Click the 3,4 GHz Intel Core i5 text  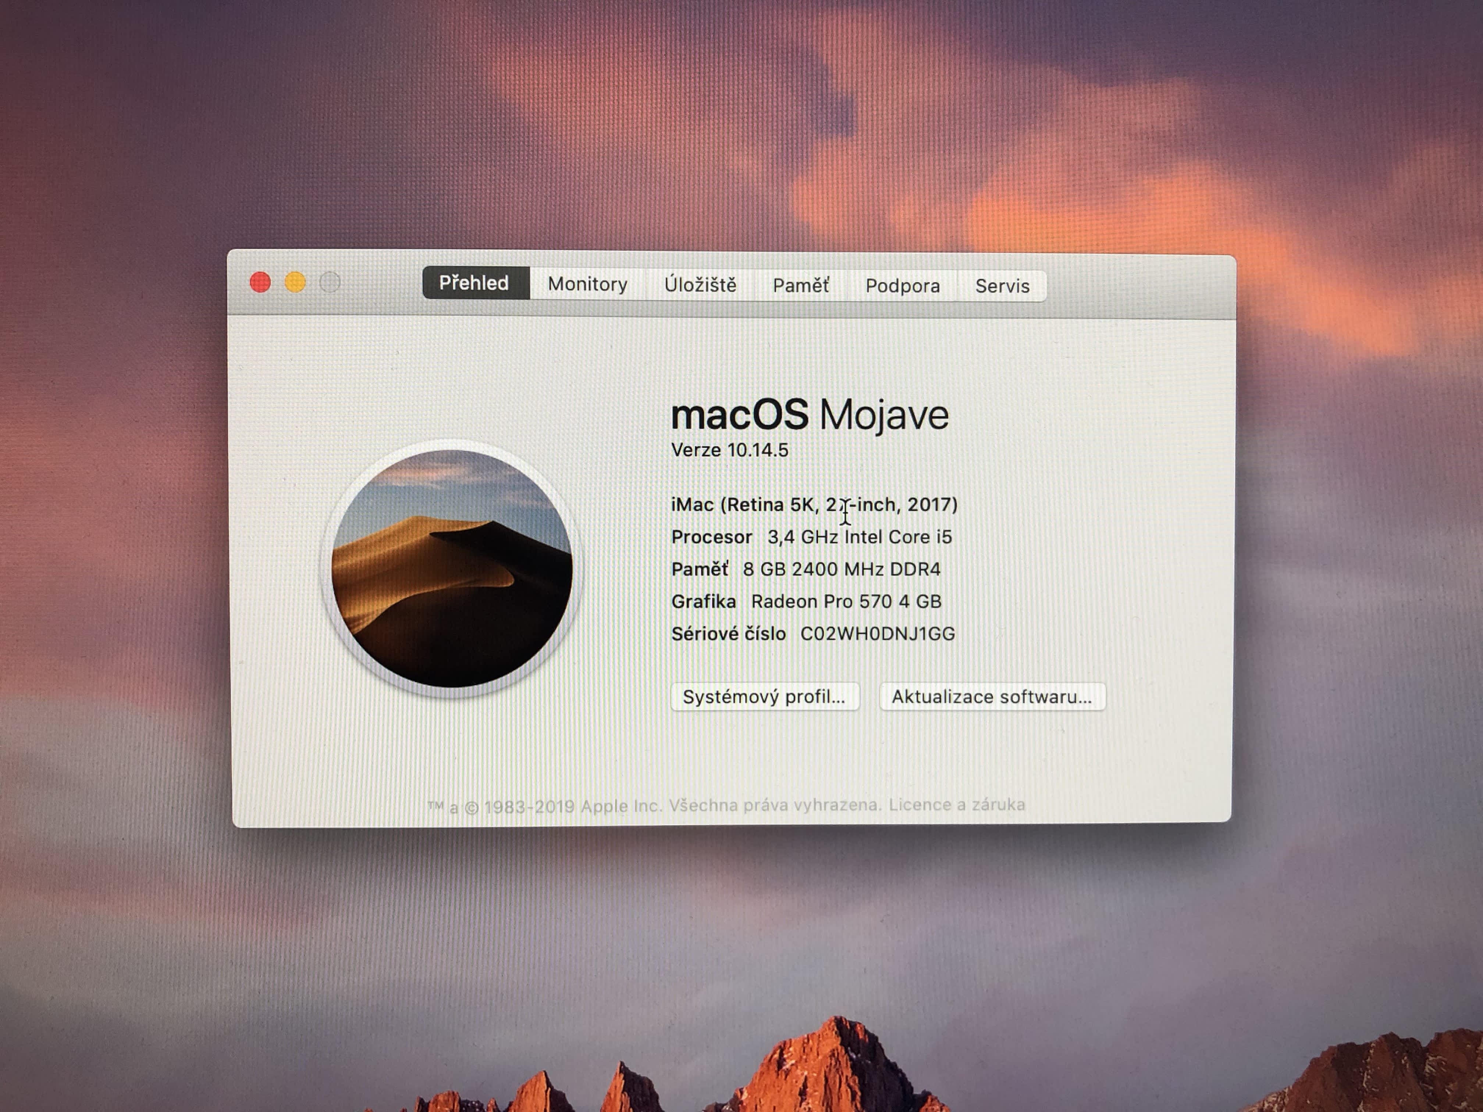coord(860,537)
